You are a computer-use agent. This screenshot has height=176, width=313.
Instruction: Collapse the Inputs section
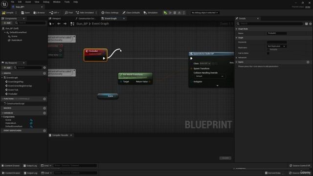[237, 62]
